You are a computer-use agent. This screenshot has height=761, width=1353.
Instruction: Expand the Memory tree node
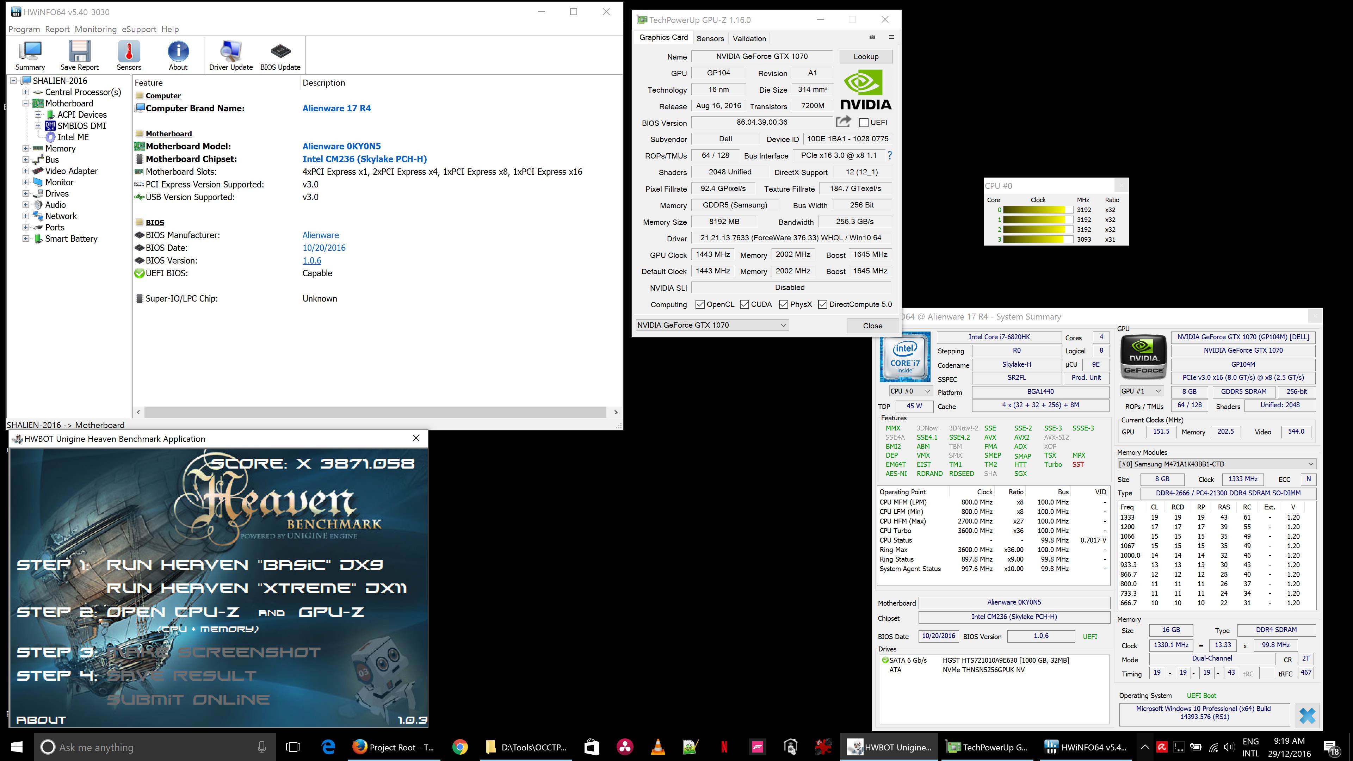click(25, 149)
